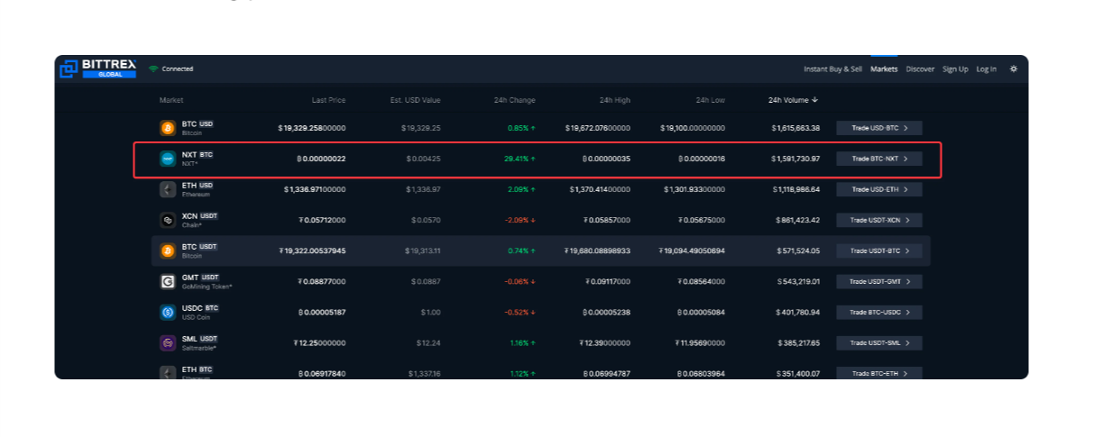The height and width of the screenshot is (437, 1094).
Task: Open the Markets tab
Action: (884, 69)
